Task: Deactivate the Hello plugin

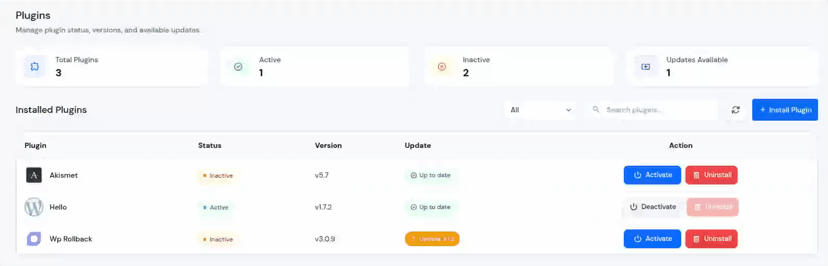Action: click(652, 207)
